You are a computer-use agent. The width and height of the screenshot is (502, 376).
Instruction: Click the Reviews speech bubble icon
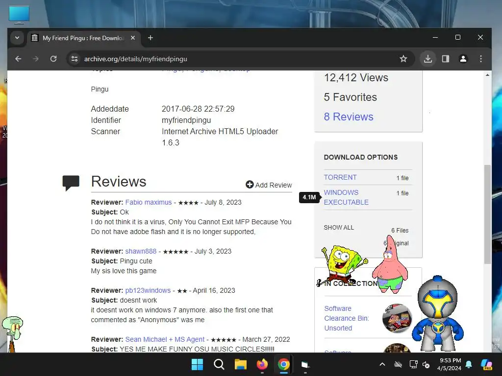[x=71, y=183]
